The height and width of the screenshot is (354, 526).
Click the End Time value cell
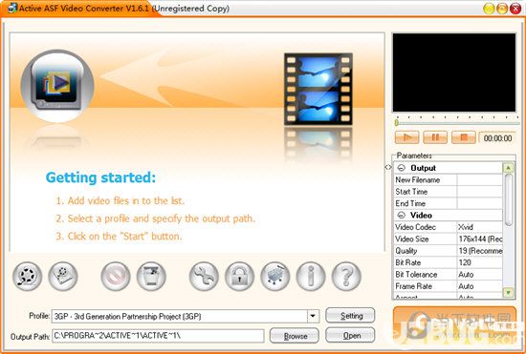tap(480, 203)
